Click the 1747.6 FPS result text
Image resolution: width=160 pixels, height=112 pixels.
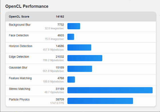click(x=57, y=103)
